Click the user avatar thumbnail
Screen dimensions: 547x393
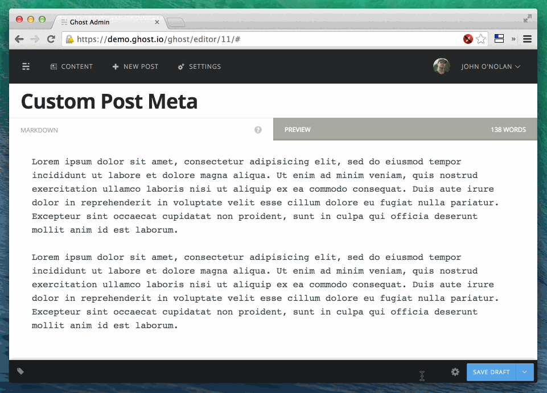[x=441, y=67]
